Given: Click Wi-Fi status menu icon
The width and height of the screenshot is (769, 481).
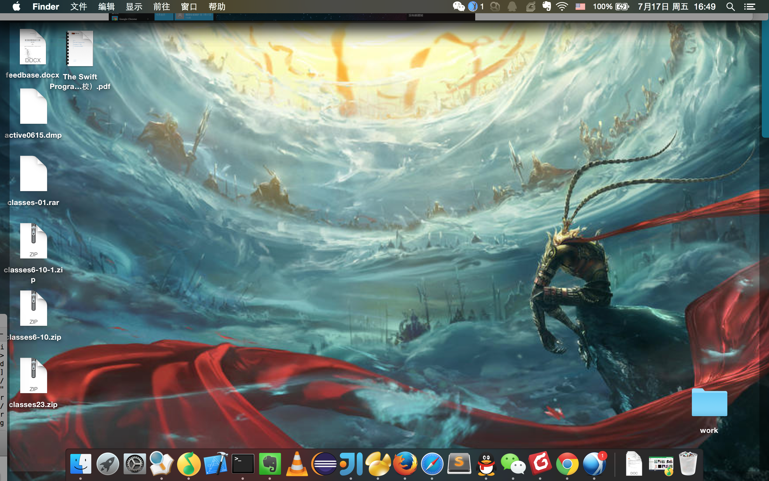Looking at the screenshot, I should click(x=562, y=7).
